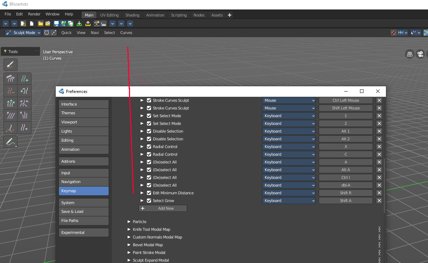Image resolution: width=428 pixels, height=263 pixels.
Task: Expand the Bevel Modal Map section
Action: click(129, 245)
